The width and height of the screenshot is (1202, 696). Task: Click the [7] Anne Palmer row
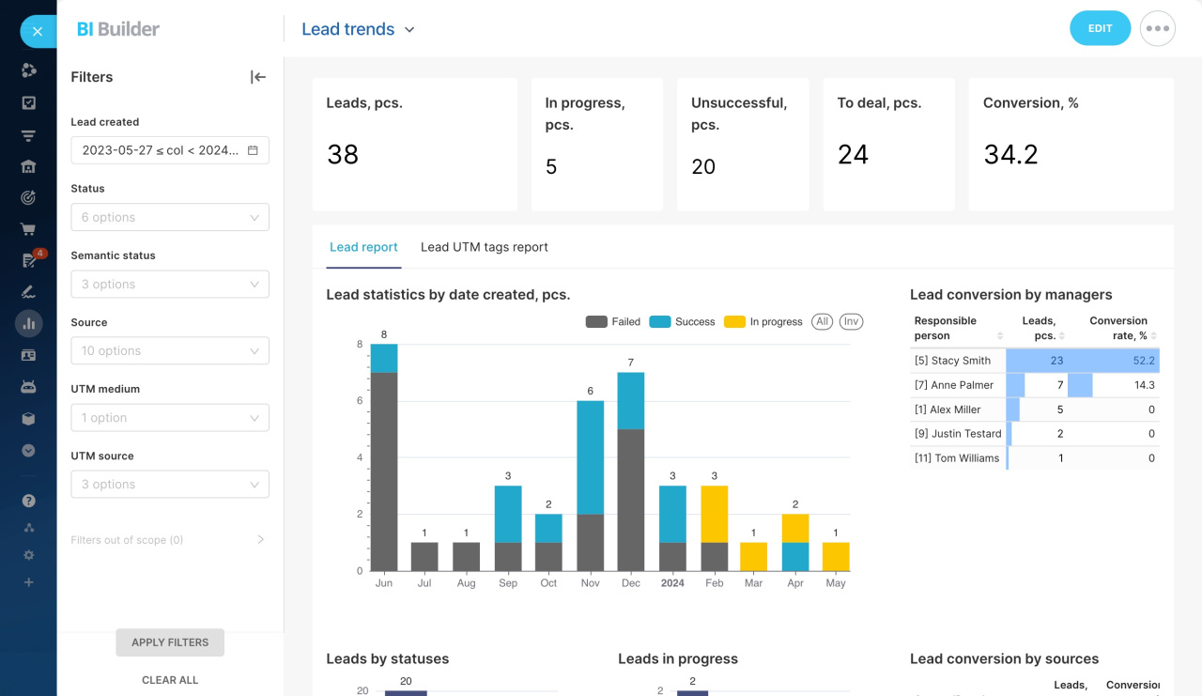tap(1035, 385)
